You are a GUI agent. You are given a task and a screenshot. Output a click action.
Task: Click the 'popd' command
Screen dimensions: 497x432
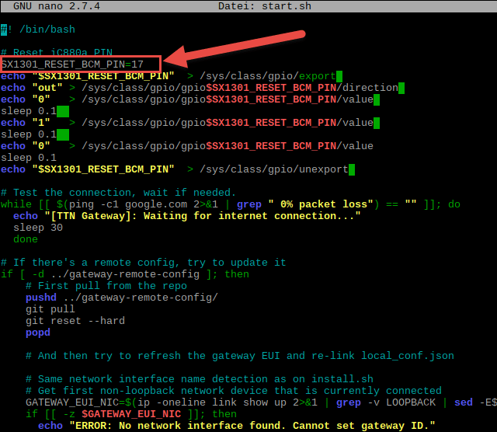(37, 333)
